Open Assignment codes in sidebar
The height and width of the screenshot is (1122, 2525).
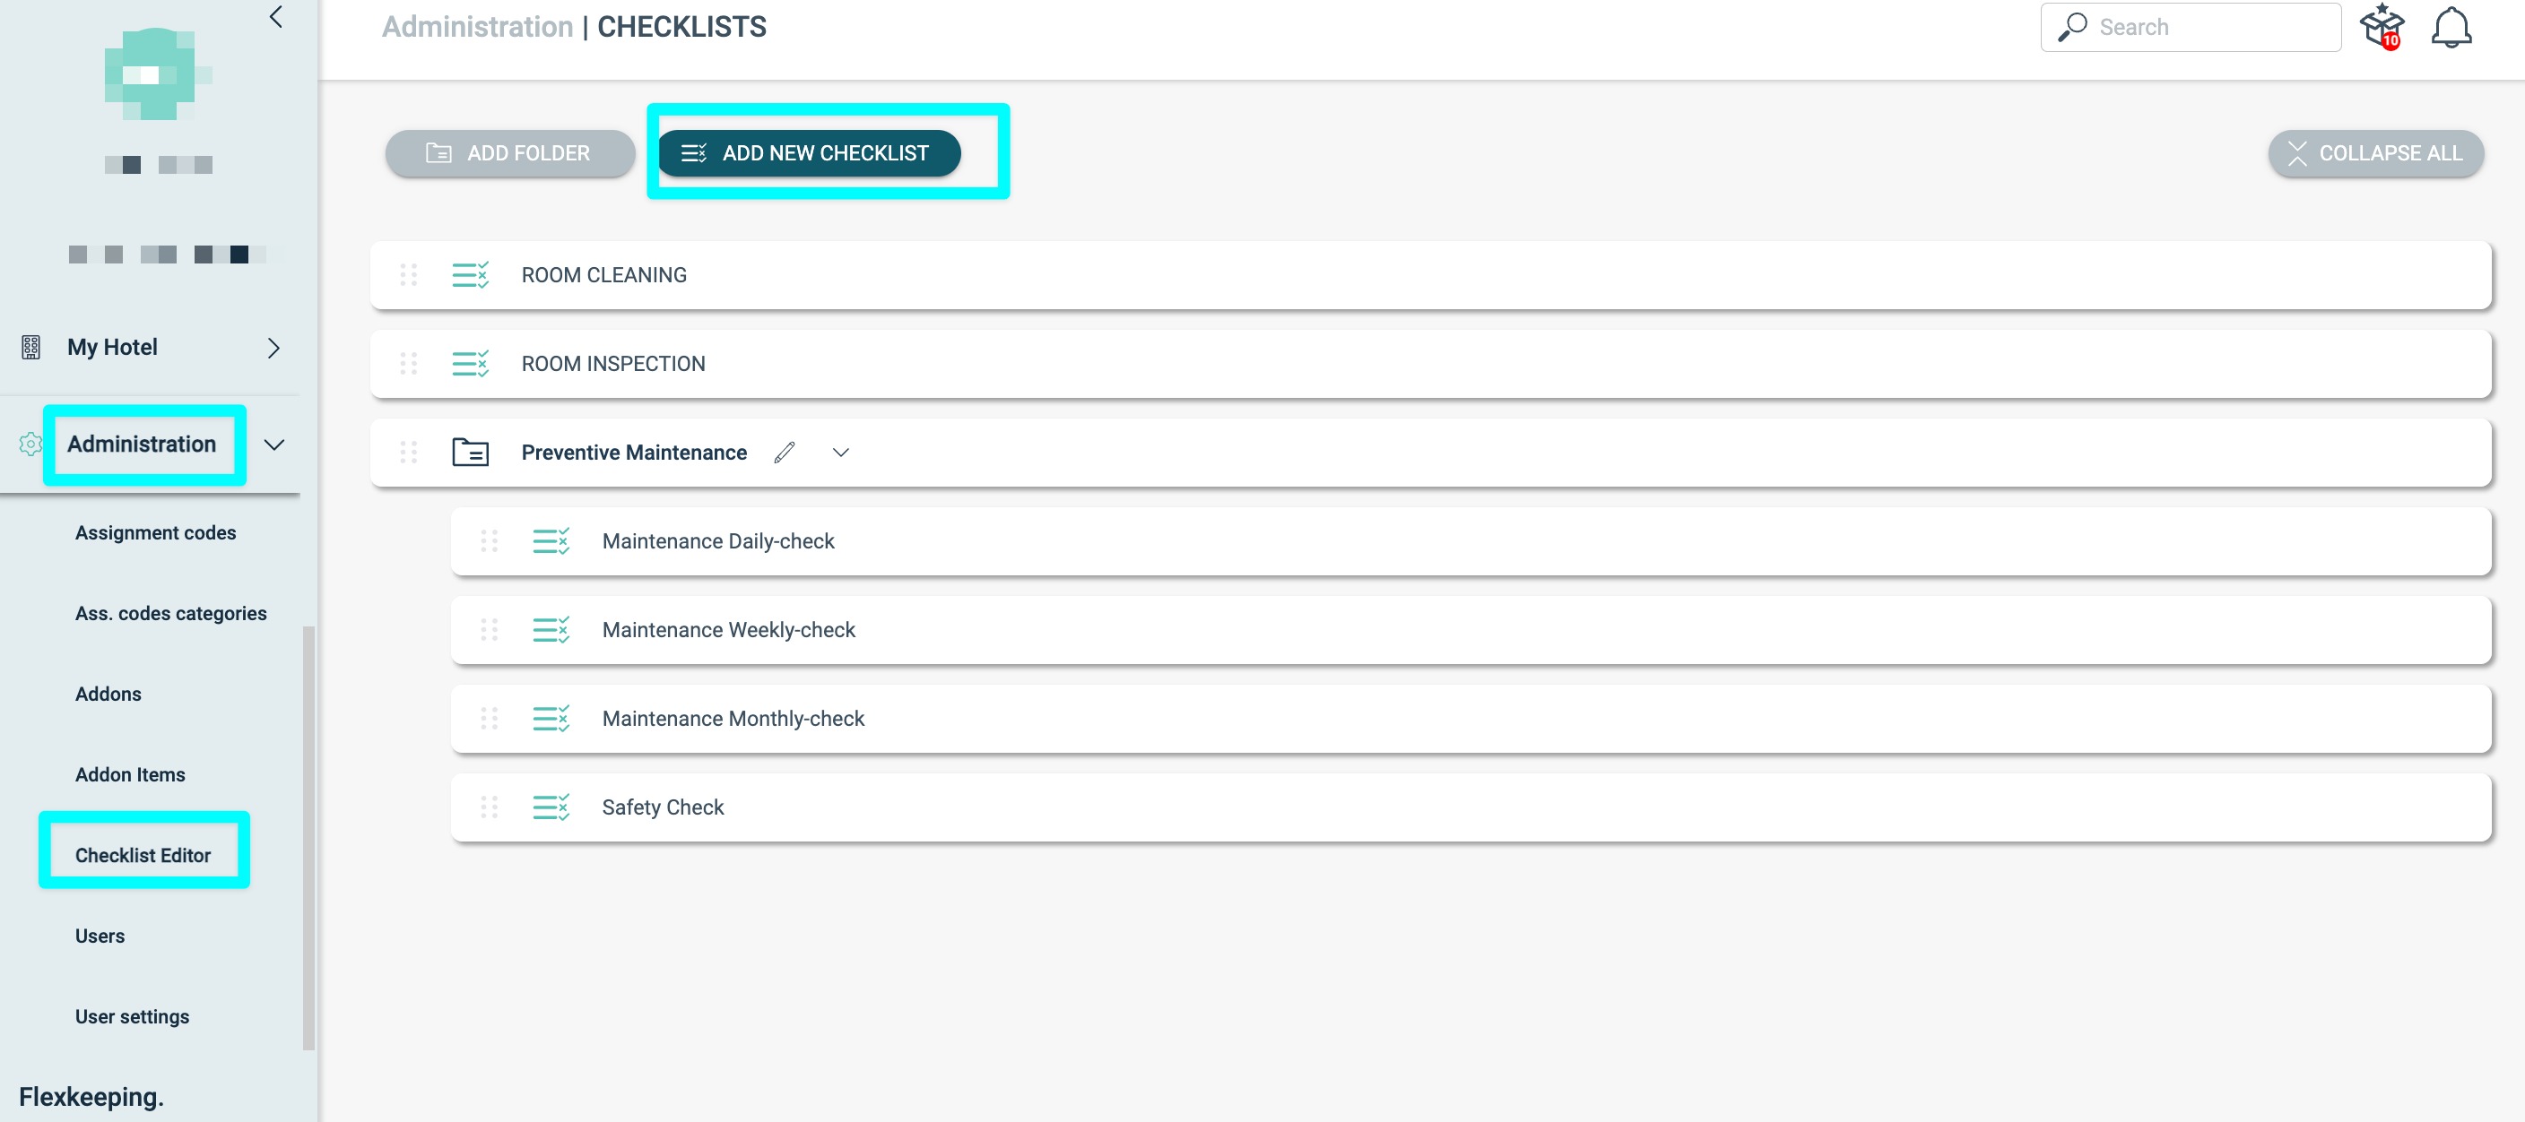(x=156, y=533)
